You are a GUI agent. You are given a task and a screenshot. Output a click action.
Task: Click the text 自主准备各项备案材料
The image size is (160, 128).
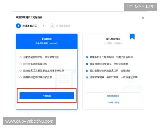(35, 64)
